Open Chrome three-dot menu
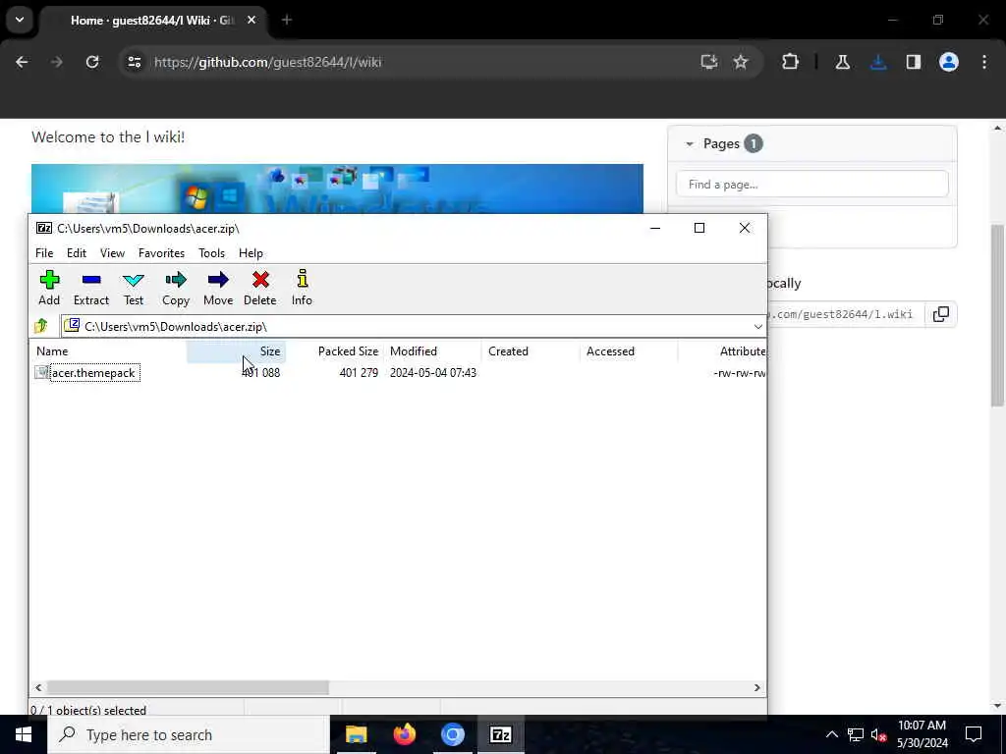Viewport: 1006px width, 754px height. [984, 62]
